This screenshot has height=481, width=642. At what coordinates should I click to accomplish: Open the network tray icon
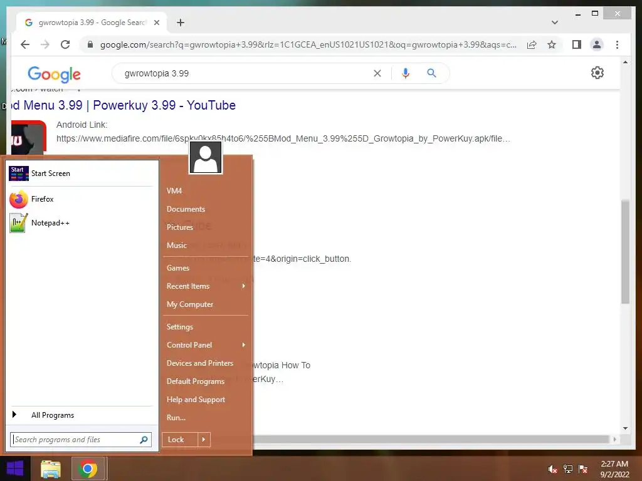tap(568, 469)
